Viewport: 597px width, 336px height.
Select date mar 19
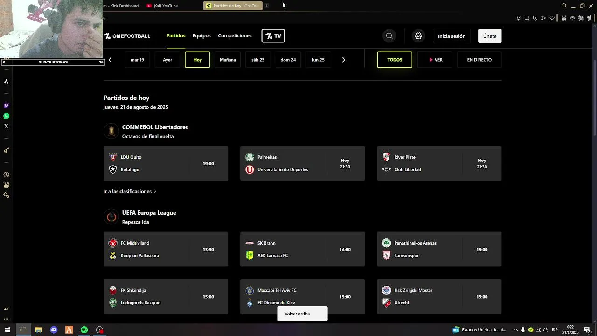(x=137, y=60)
